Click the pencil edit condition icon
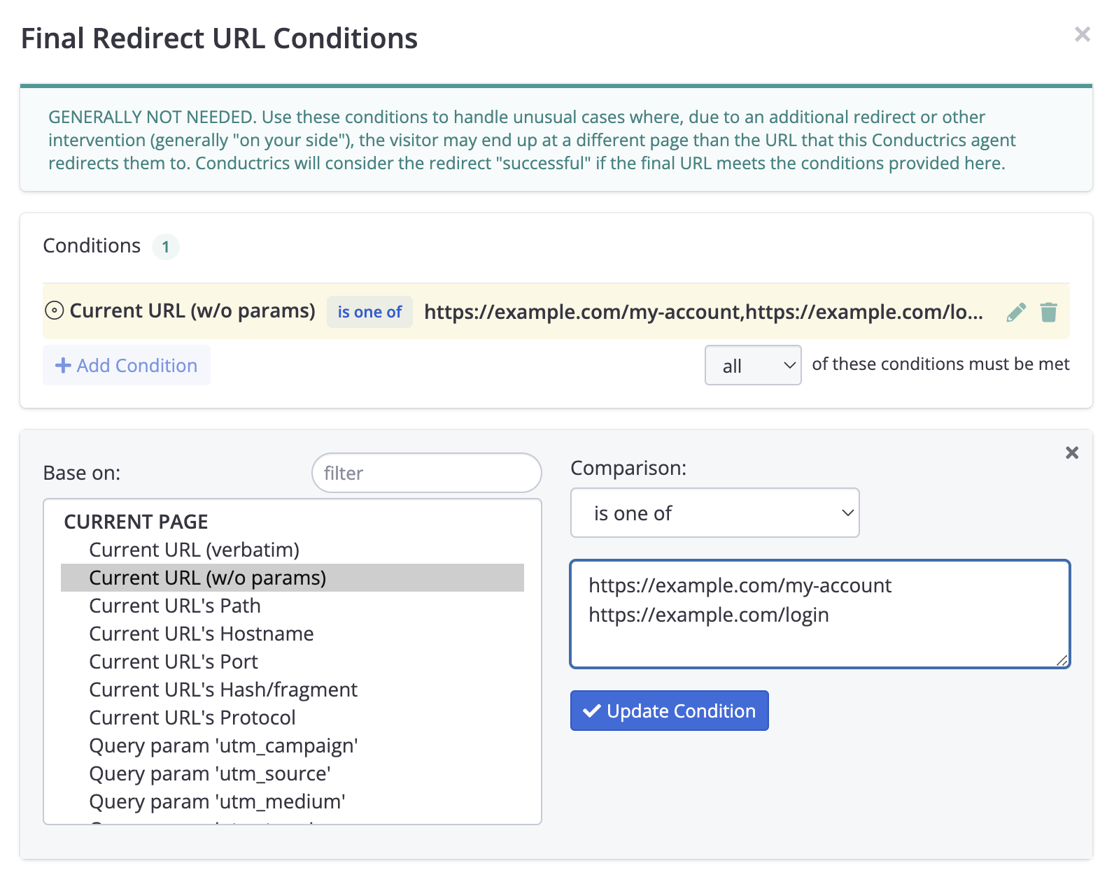The height and width of the screenshot is (870, 1107). (x=1016, y=312)
